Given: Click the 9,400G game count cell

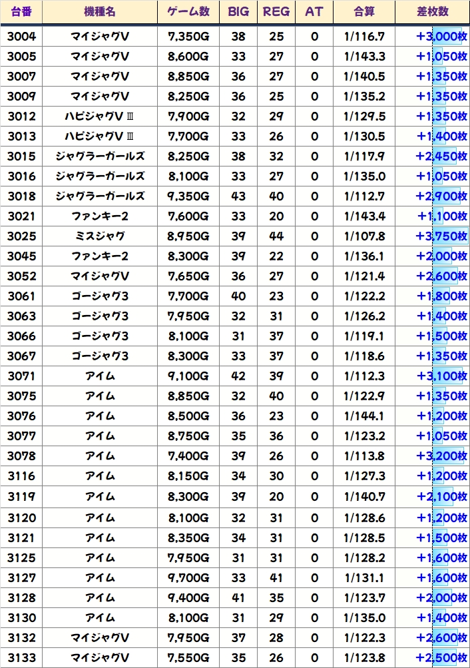Looking at the screenshot, I should click(x=188, y=598).
